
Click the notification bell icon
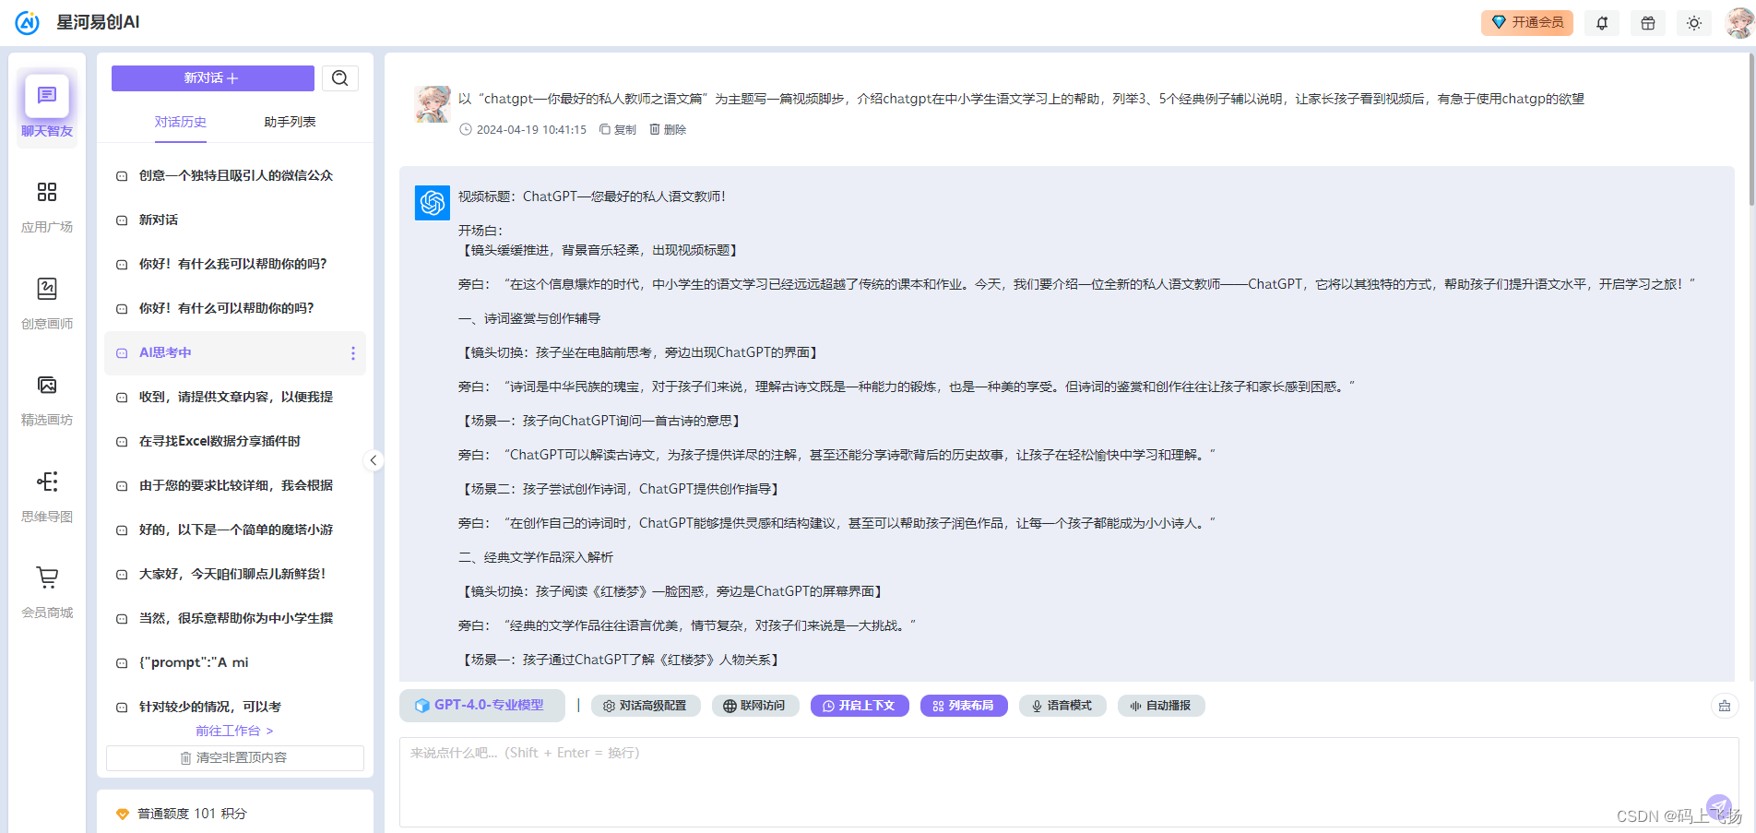pyautogui.click(x=1602, y=23)
